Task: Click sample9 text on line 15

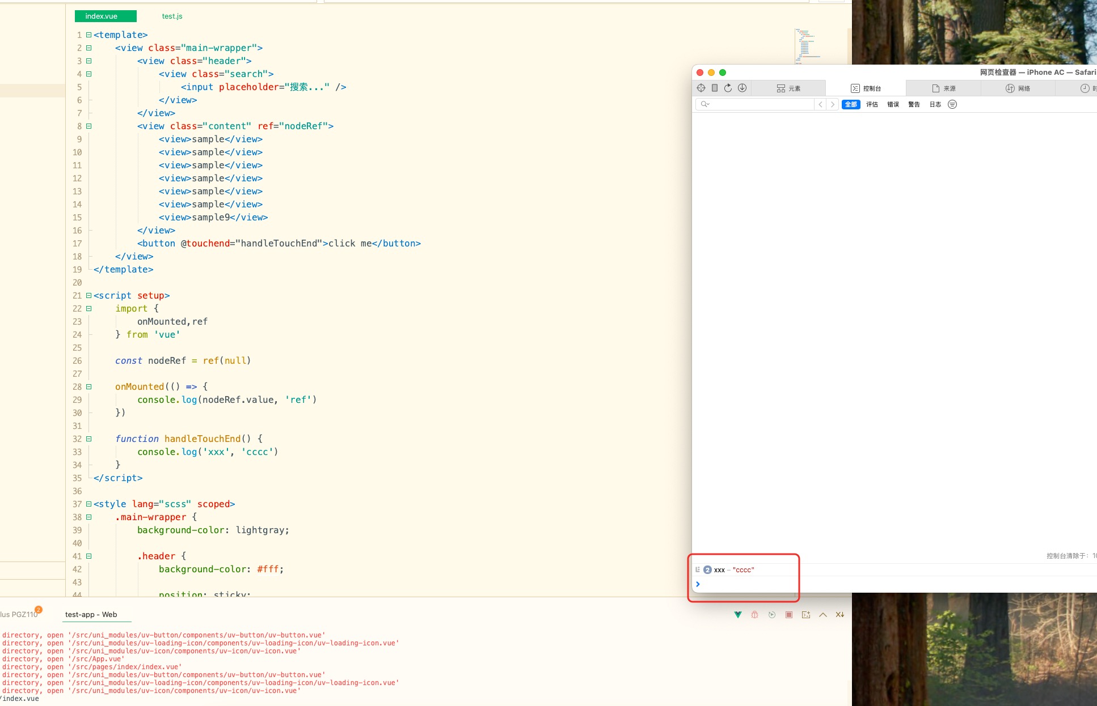Action: 211,218
